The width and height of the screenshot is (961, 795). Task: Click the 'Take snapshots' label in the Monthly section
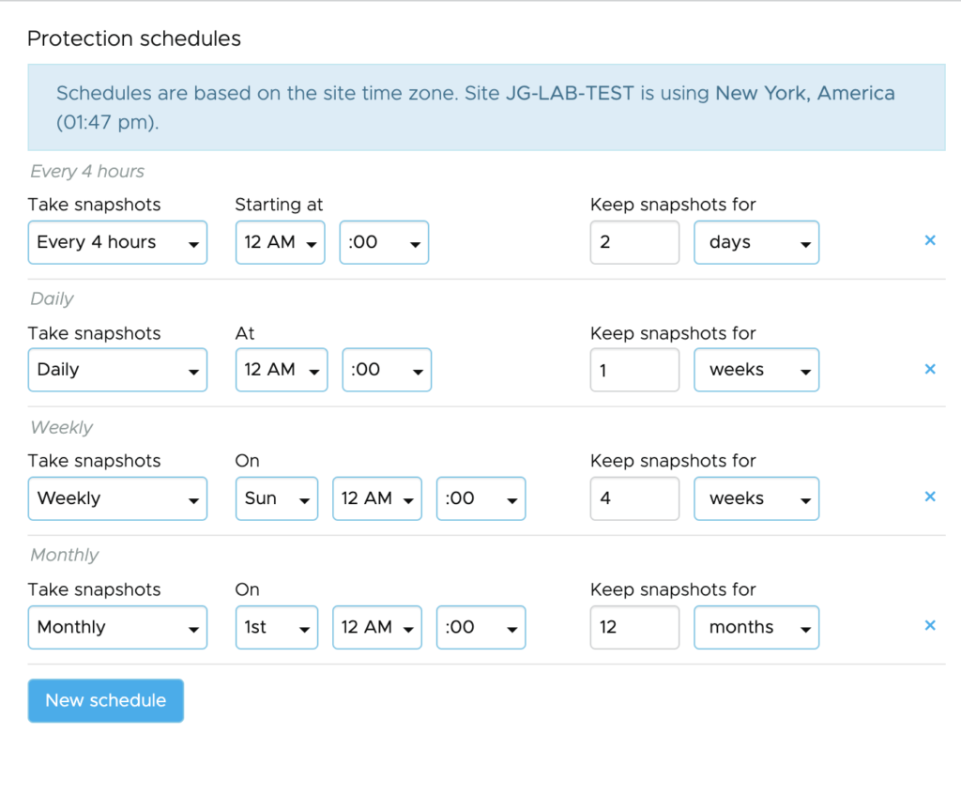click(x=95, y=589)
